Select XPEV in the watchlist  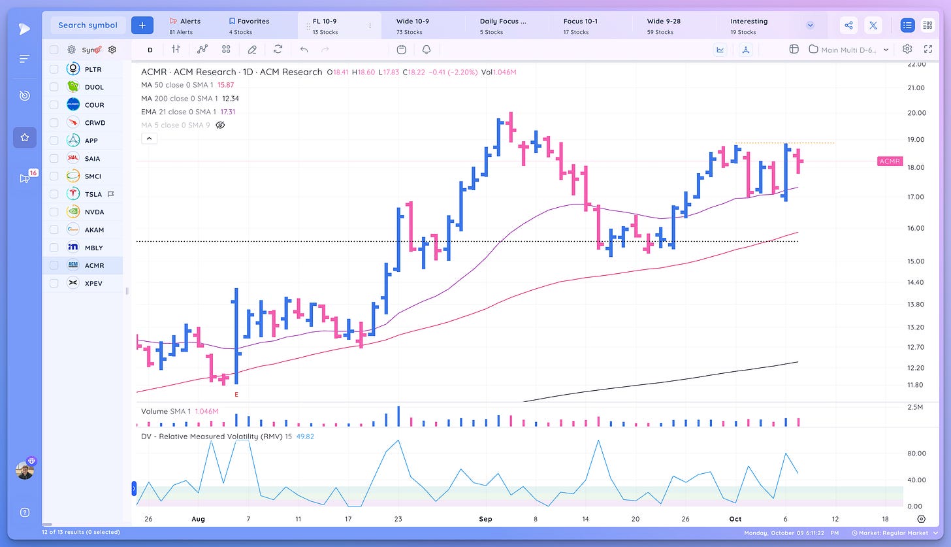point(83,283)
